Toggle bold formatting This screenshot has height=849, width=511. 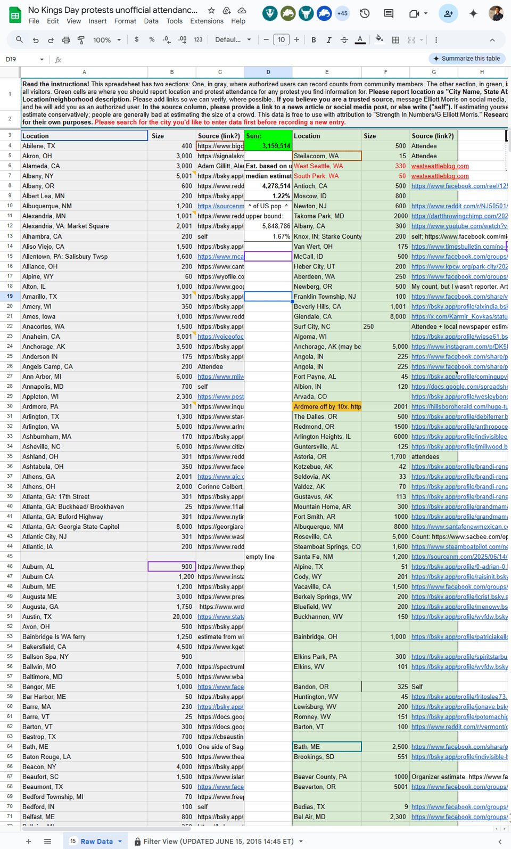click(x=314, y=40)
